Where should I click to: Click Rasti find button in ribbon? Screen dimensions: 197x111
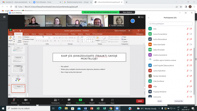coord(124,37)
